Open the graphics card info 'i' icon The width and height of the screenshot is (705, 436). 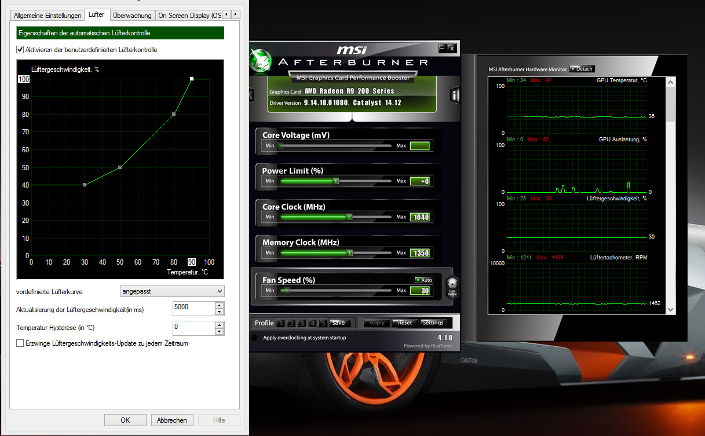pyautogui.click(x=455, y=96)
